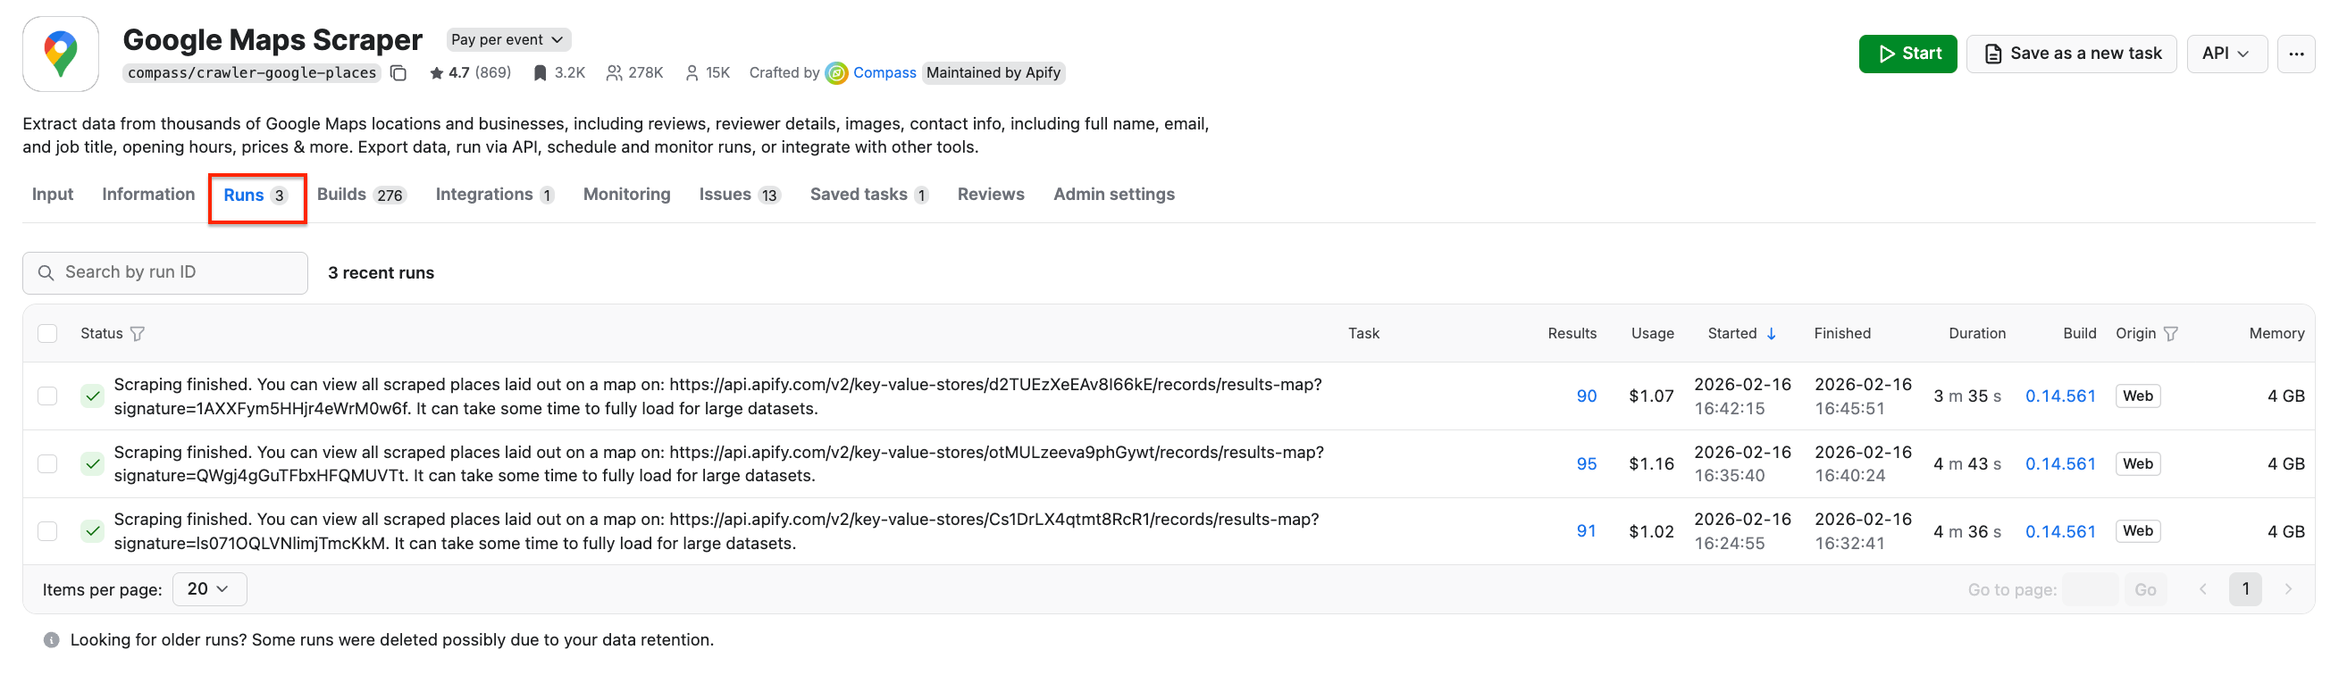Open the Pay per event pricing dropdown

pos(507,40)
